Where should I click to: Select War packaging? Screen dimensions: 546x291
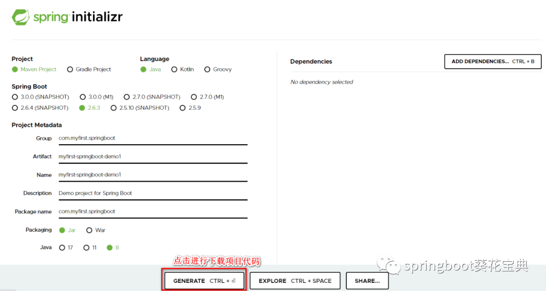96,230
